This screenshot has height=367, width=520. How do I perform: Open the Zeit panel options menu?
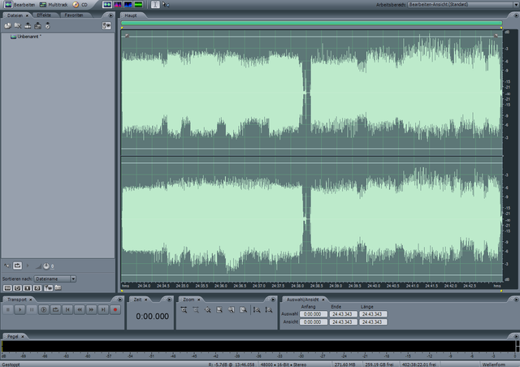click(169, 300)
